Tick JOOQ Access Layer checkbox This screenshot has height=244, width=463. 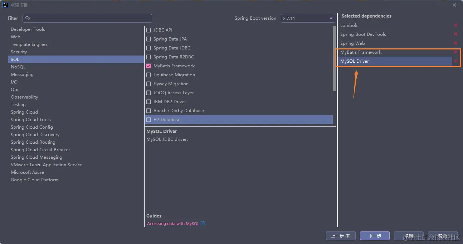[x=148, y=93]
